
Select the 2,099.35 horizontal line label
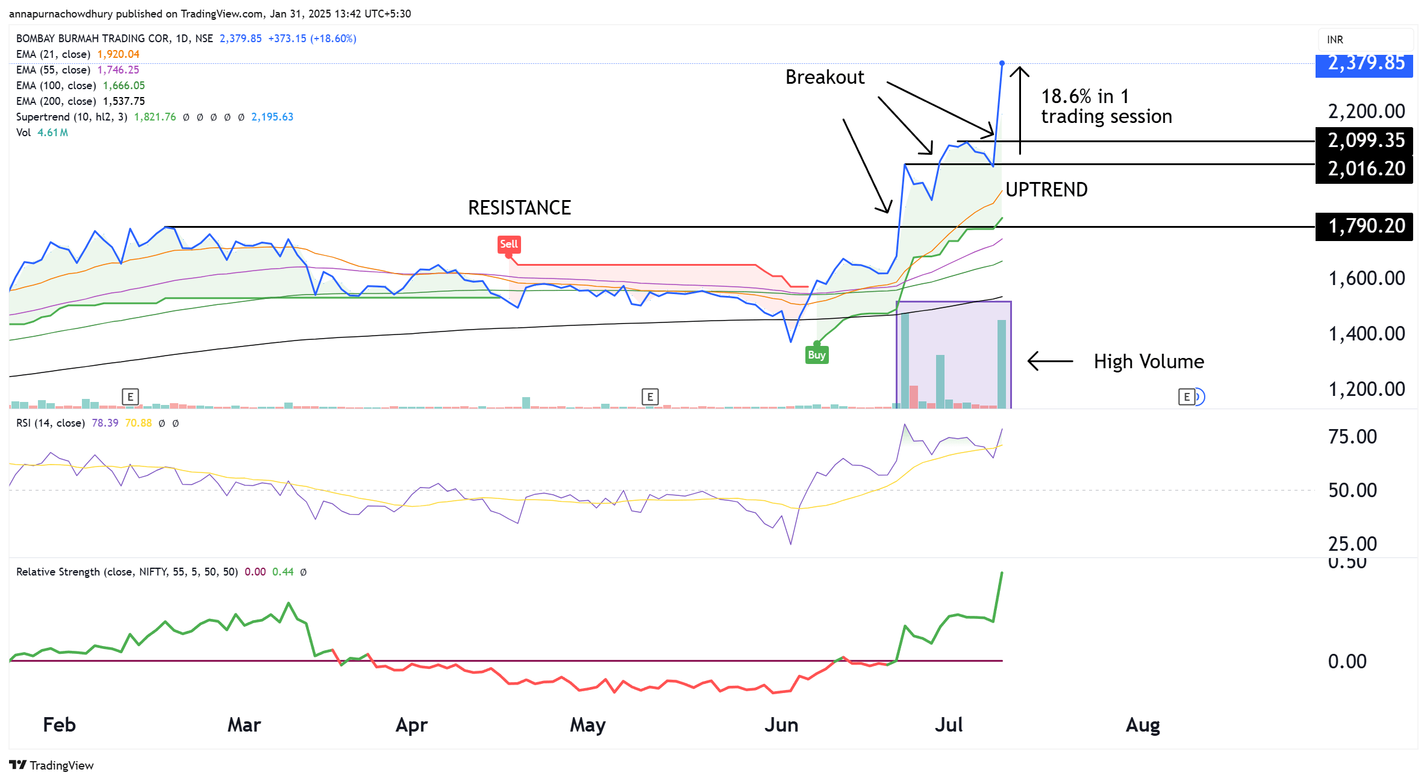[1364, 140]
